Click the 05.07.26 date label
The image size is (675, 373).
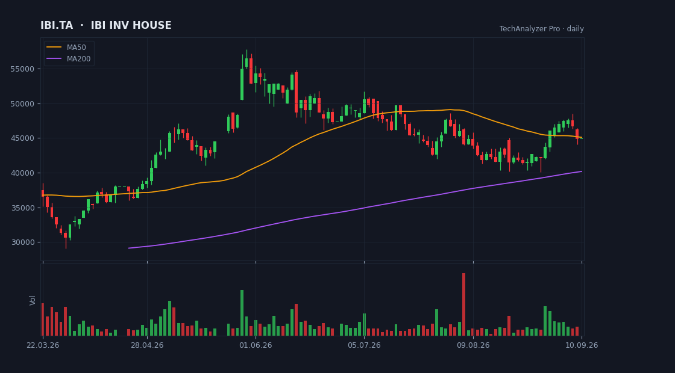click(x=364, y=345)
